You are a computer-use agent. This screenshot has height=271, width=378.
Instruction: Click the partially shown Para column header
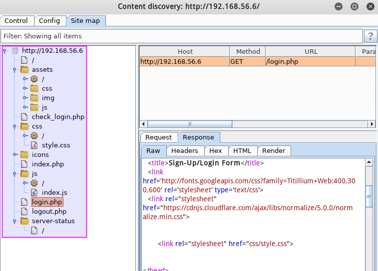click(x=366, y=51)
